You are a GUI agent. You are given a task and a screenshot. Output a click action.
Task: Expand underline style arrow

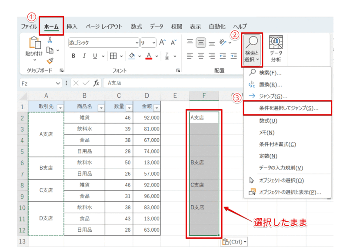103,56
